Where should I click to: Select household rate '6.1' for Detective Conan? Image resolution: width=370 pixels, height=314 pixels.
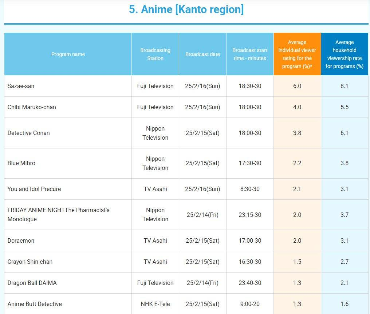[345, 133]
